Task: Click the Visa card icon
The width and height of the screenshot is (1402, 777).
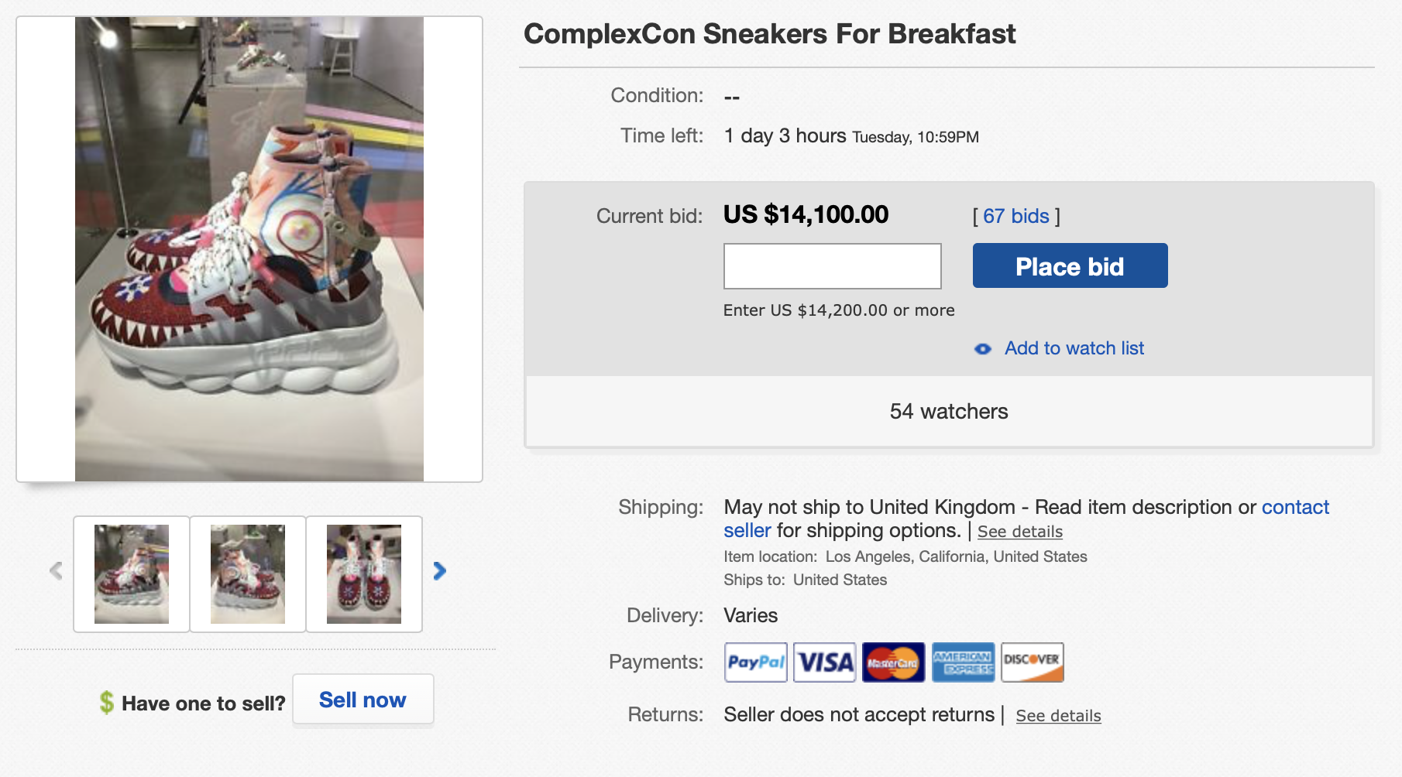Action: [824, 662]
